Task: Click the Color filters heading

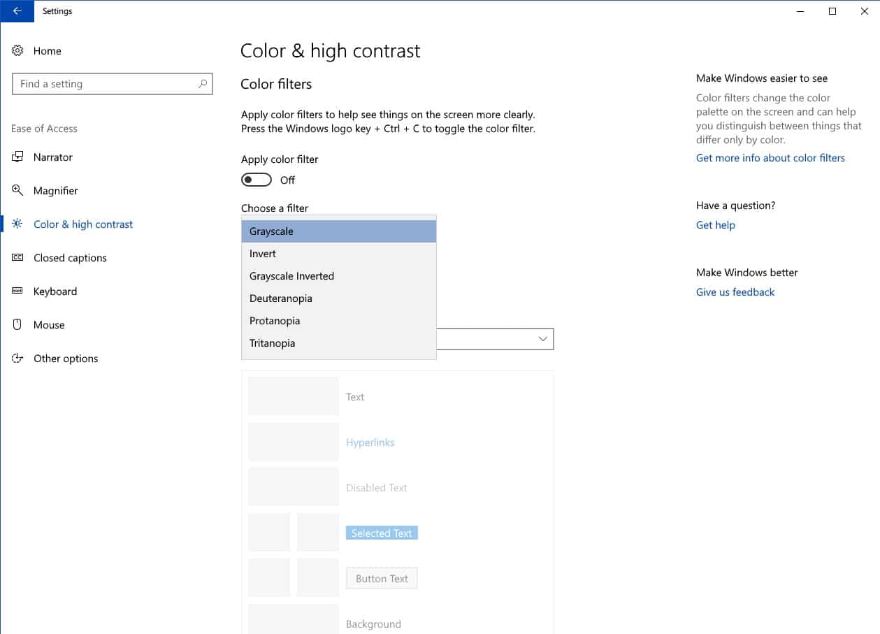Action: (276, 84)
